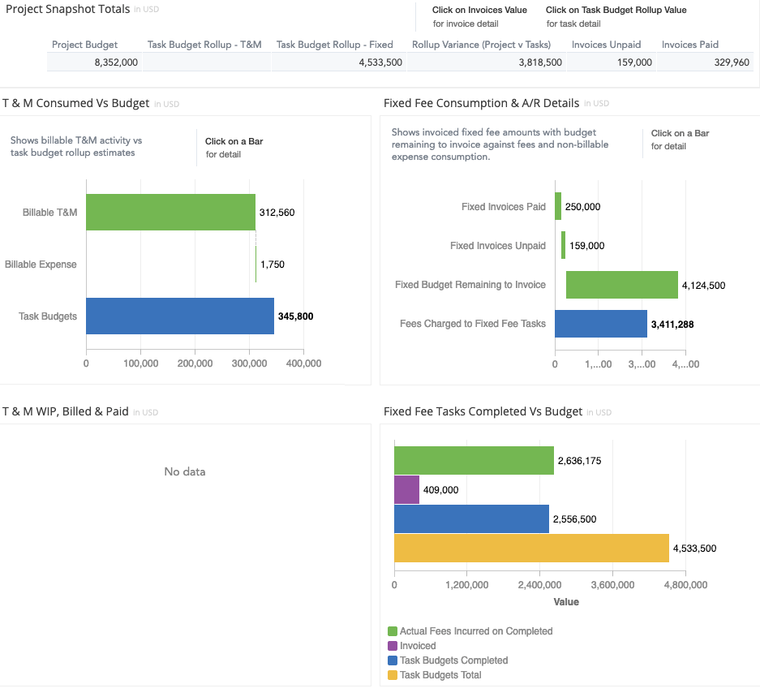This screenshot has height=697, width=760.
Task: Click the purple Invoiced bar labeled 409,000
Action: pos(406,490)
